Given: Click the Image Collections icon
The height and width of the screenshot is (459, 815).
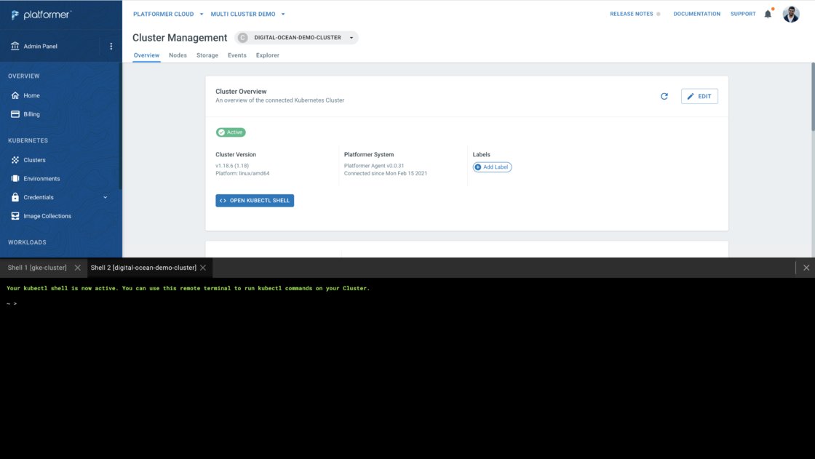Looking at the screenshot, I should point(15,216).
